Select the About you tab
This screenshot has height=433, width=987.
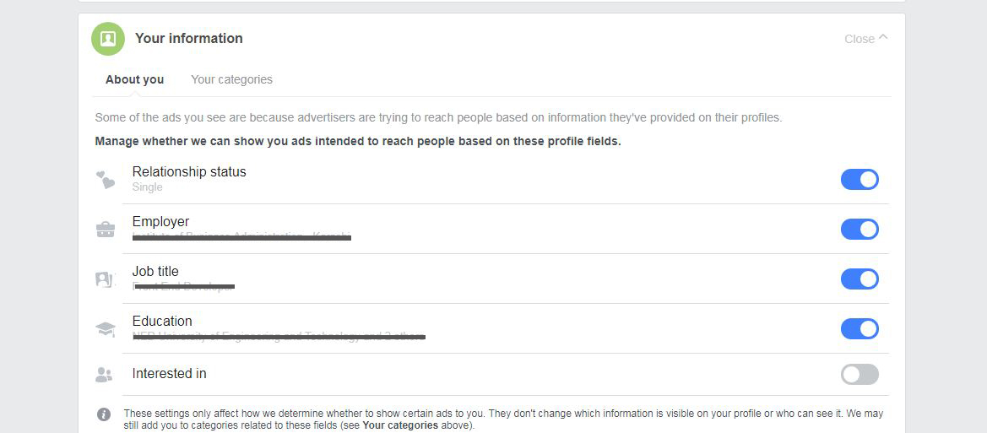(134, 79)
